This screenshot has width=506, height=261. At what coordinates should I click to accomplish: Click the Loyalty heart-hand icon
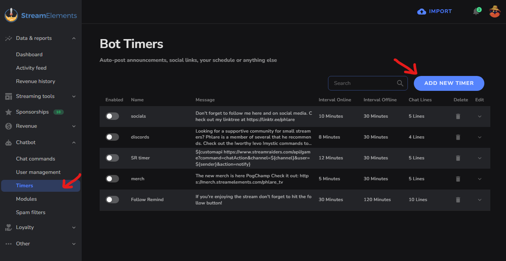8,227
